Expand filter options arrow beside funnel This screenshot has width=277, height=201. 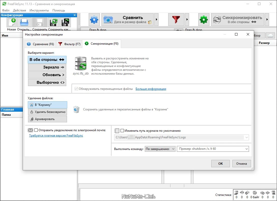[187, 20]
